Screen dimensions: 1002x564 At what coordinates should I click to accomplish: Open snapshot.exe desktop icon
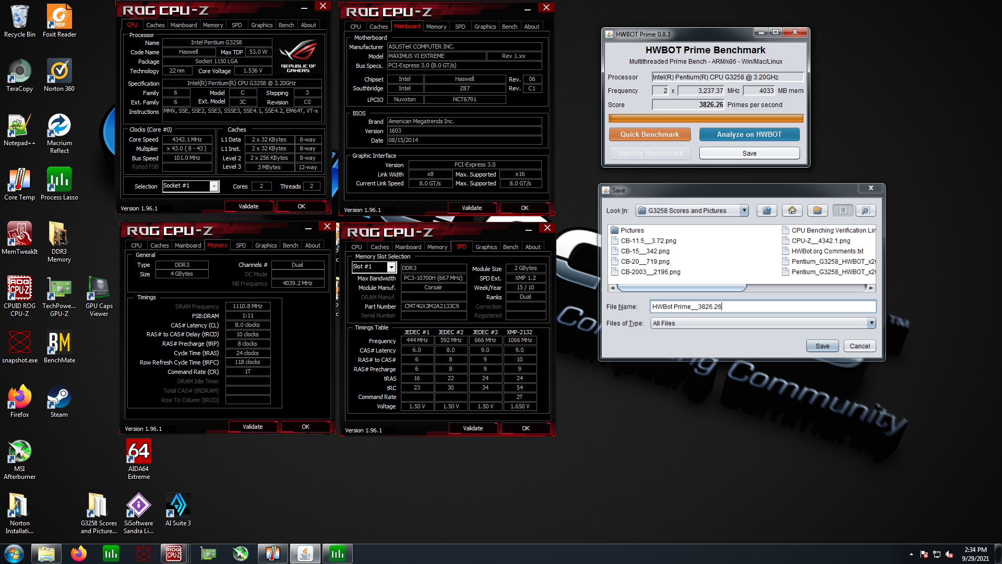[20, 347]
